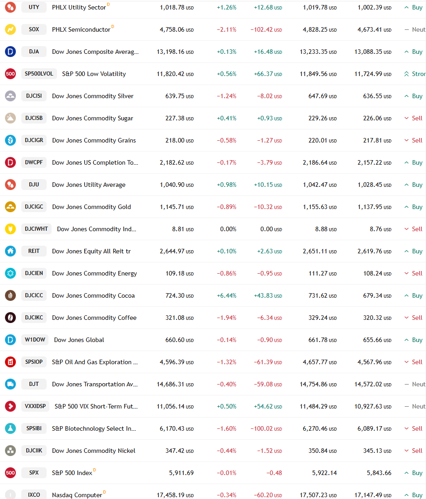Viewport: 426px width, 499px height.
Task: Click the 0.00% change for DJCIWHT
Action: click(x=228, y=229)
